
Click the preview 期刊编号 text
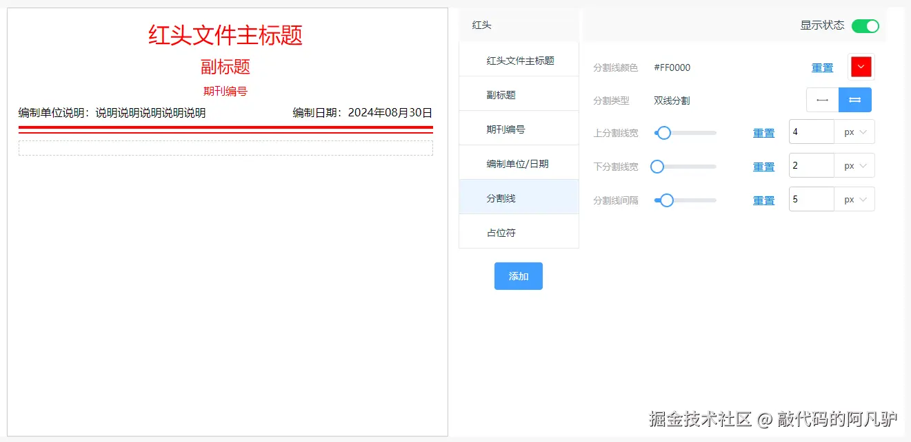[x=226, y=91]
